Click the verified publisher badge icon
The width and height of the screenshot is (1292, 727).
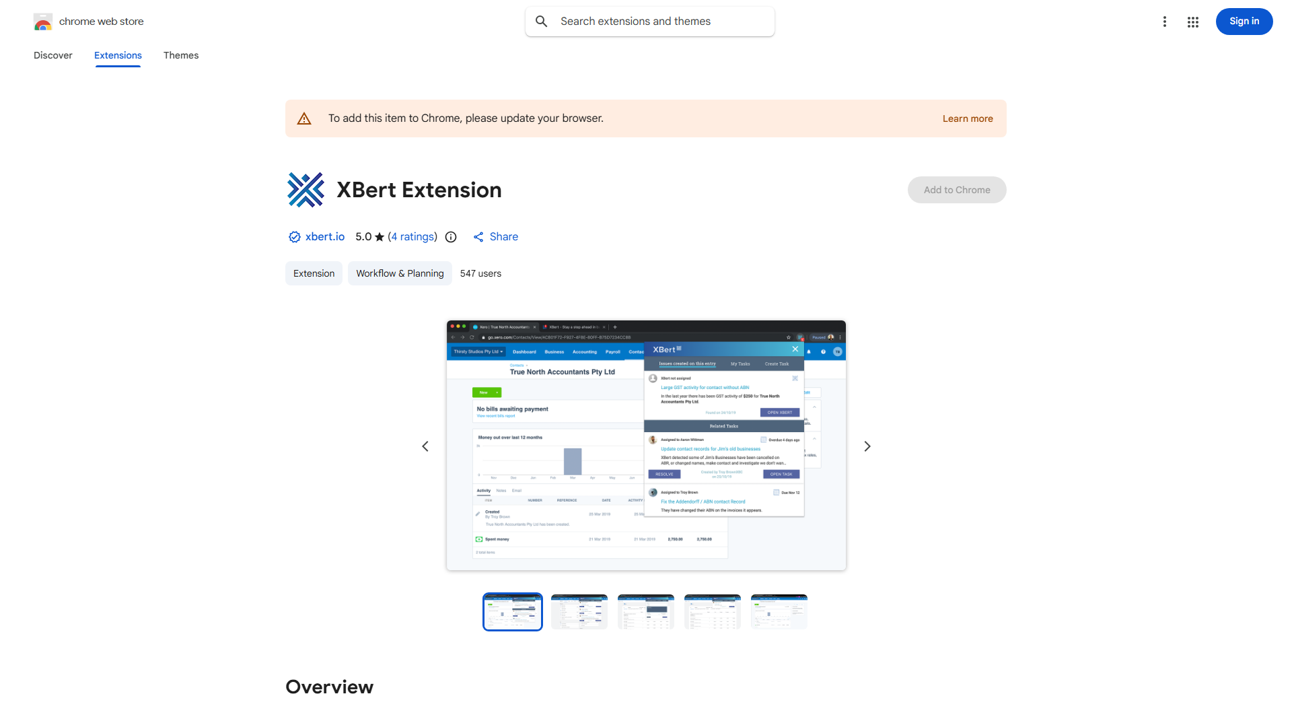pos(294,237)
